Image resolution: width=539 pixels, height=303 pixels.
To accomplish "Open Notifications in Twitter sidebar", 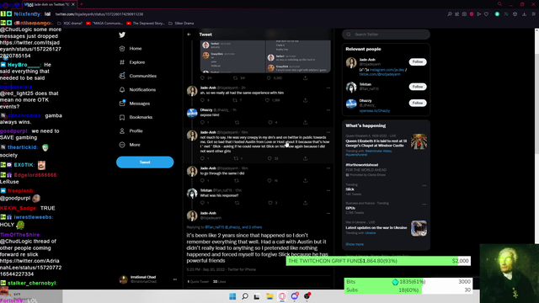I will [137, 90].
